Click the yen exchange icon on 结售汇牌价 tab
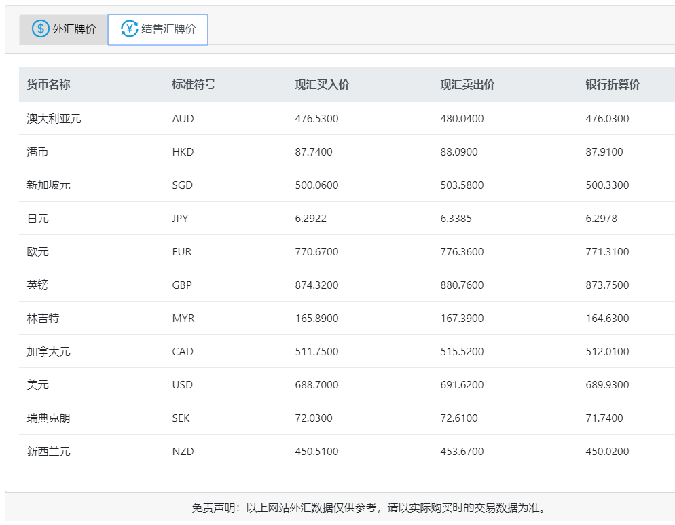The height and width of the screenshot is (525, 675). coord(129,29)
